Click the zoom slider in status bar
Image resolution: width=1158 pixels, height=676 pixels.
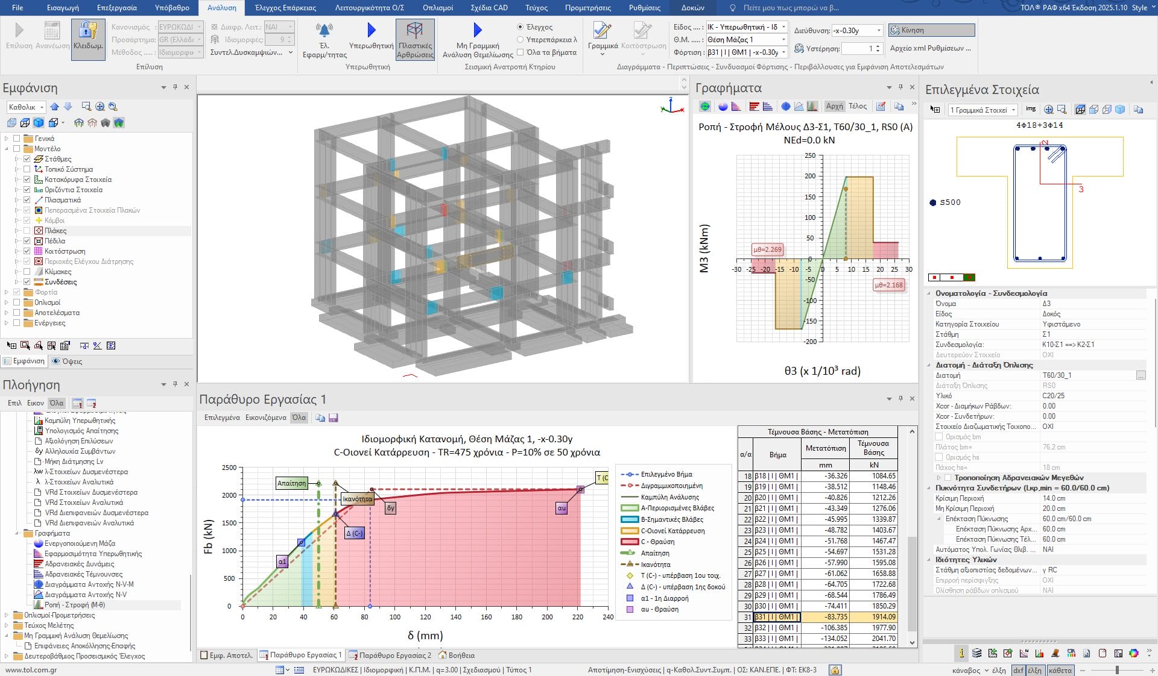pyautogui.click(x=1117, y=670)
